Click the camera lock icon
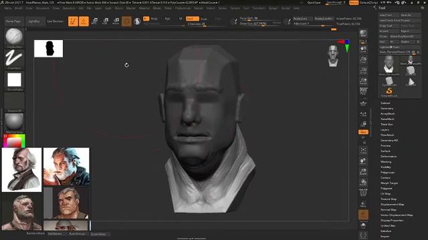428x240 pixels. pos(363,124)
